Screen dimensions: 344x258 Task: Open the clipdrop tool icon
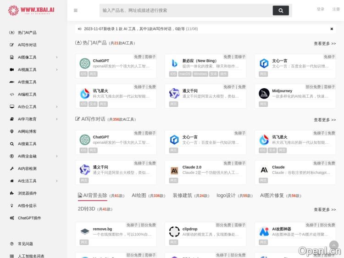point(174,231)
